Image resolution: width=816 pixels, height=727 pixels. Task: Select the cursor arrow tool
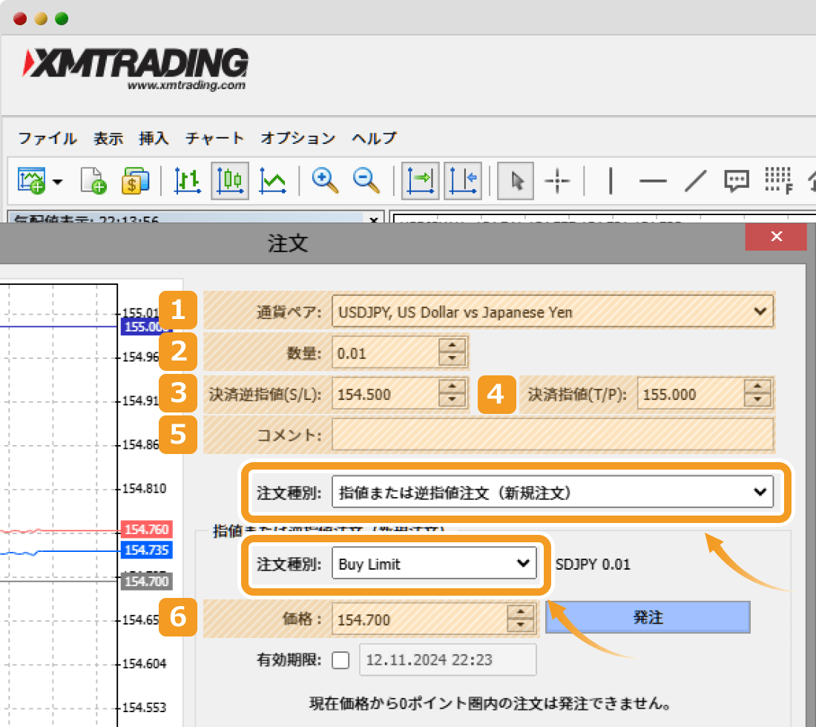click(516, 180)
